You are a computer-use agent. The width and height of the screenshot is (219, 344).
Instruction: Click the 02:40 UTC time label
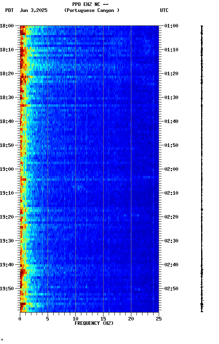[x=171, y=265]
